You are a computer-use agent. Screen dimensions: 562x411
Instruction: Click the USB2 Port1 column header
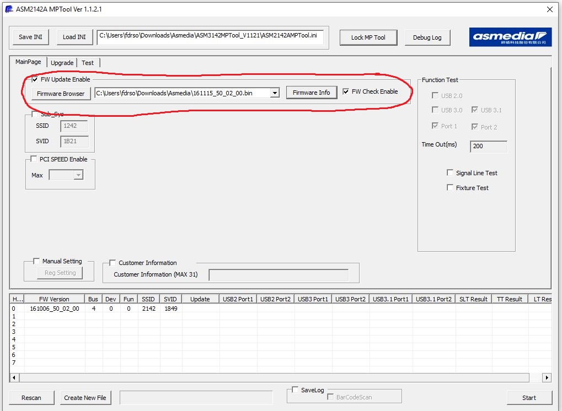[238, 299]
